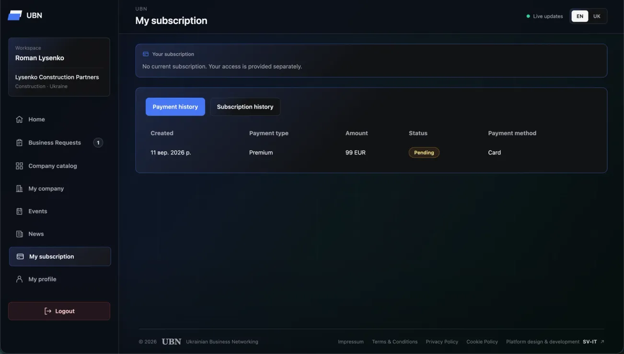Click the Company catalog grid icon
The image size is (624, 354).
tap(19, 166)
